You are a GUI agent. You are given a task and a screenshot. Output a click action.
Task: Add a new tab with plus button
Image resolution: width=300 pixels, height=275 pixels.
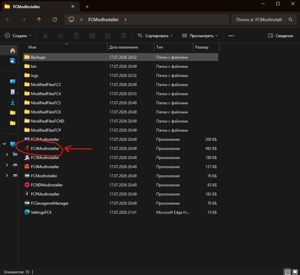pos(87,7)
